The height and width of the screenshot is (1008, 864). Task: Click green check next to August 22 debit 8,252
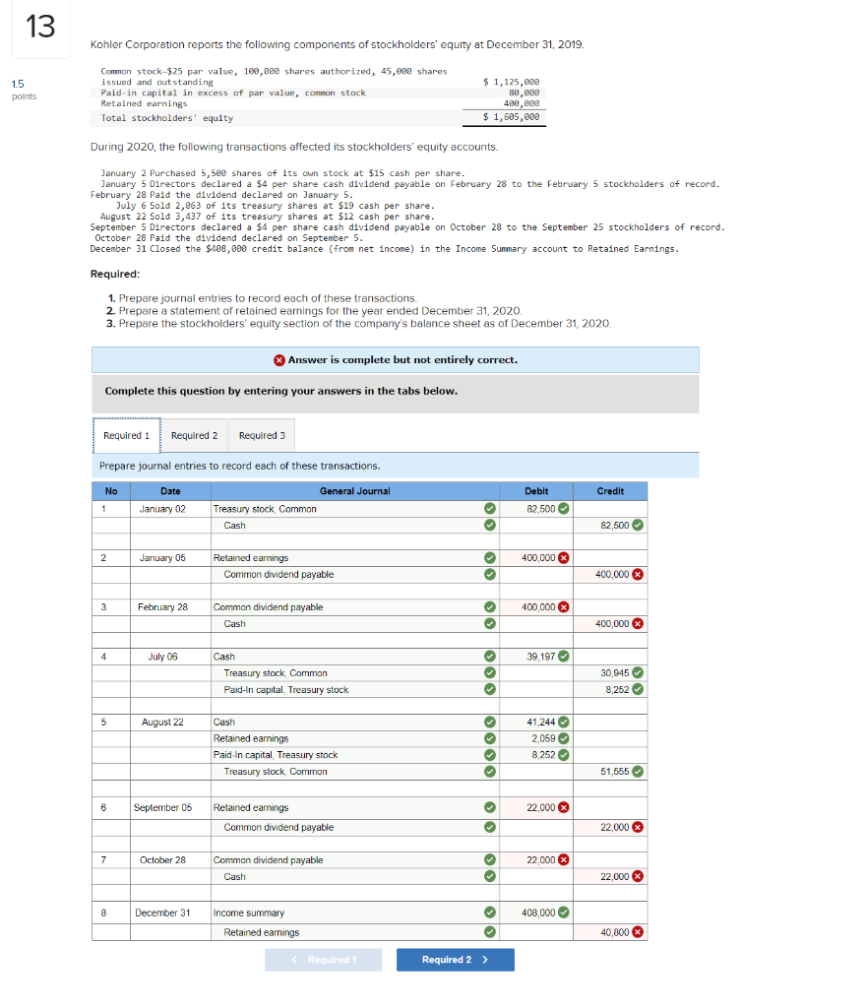click(x=564, y=755)
